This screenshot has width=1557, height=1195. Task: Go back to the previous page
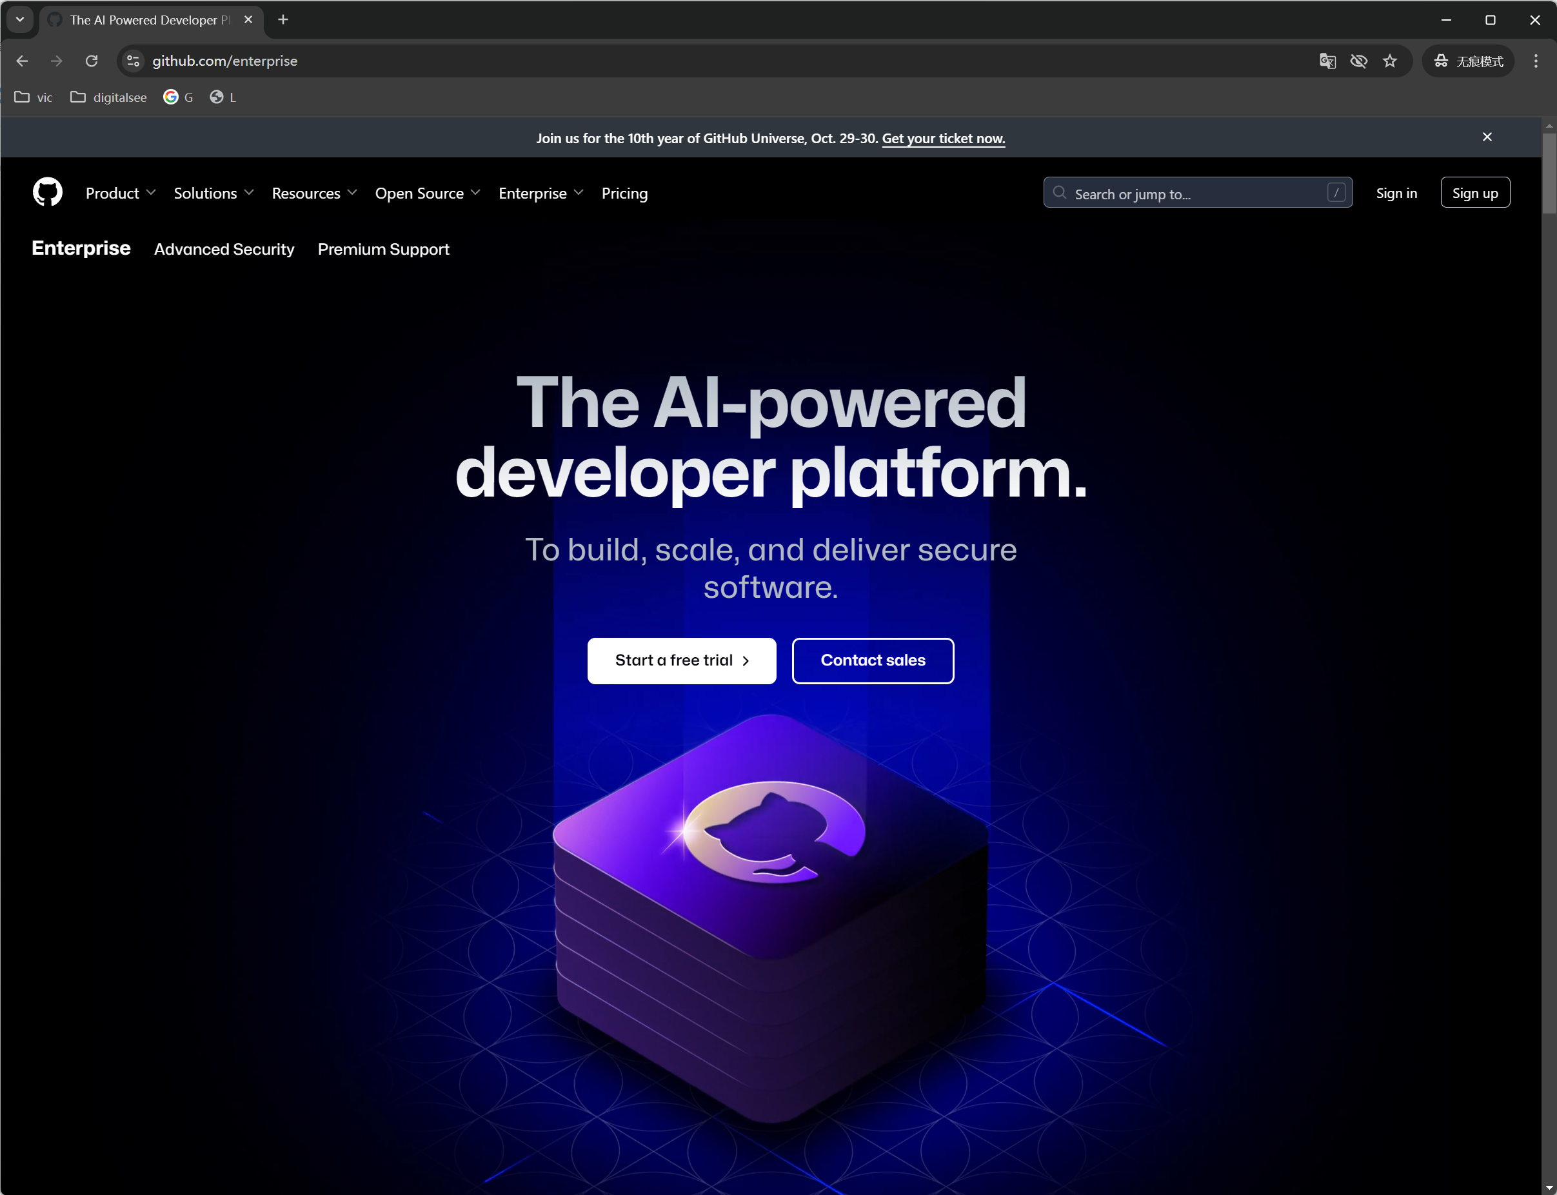22,61
